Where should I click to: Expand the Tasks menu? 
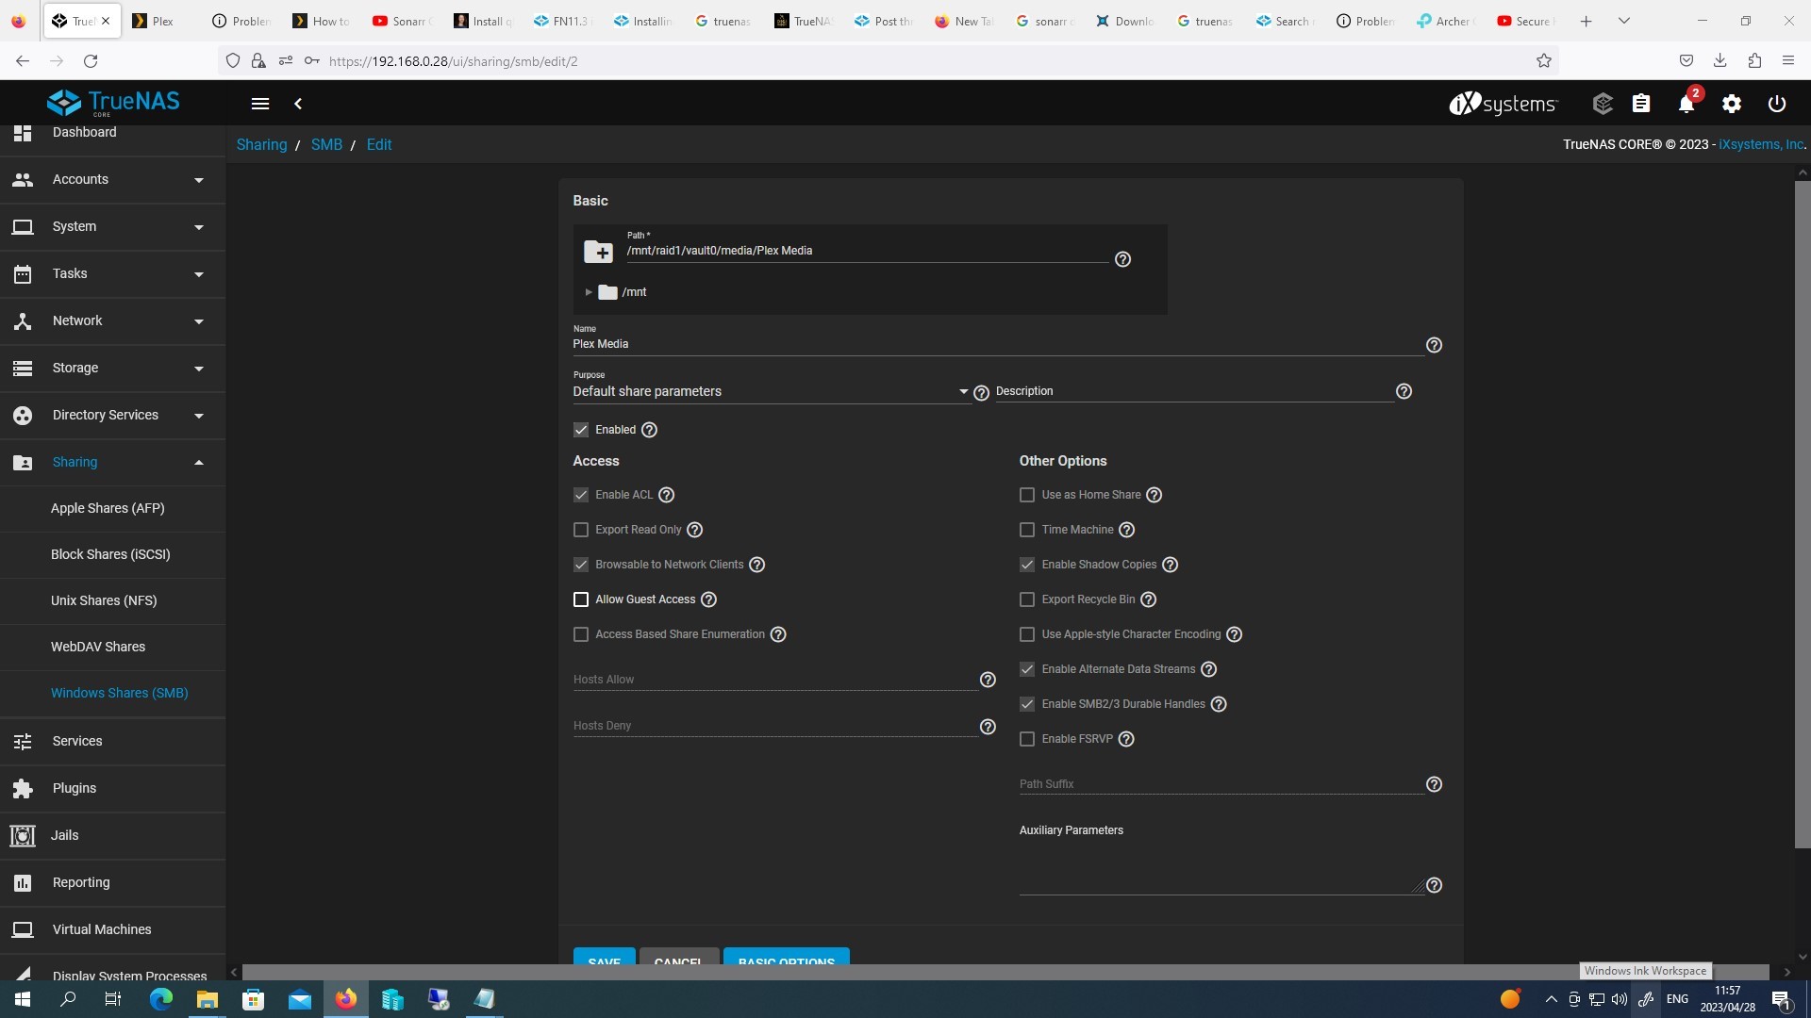113,273
